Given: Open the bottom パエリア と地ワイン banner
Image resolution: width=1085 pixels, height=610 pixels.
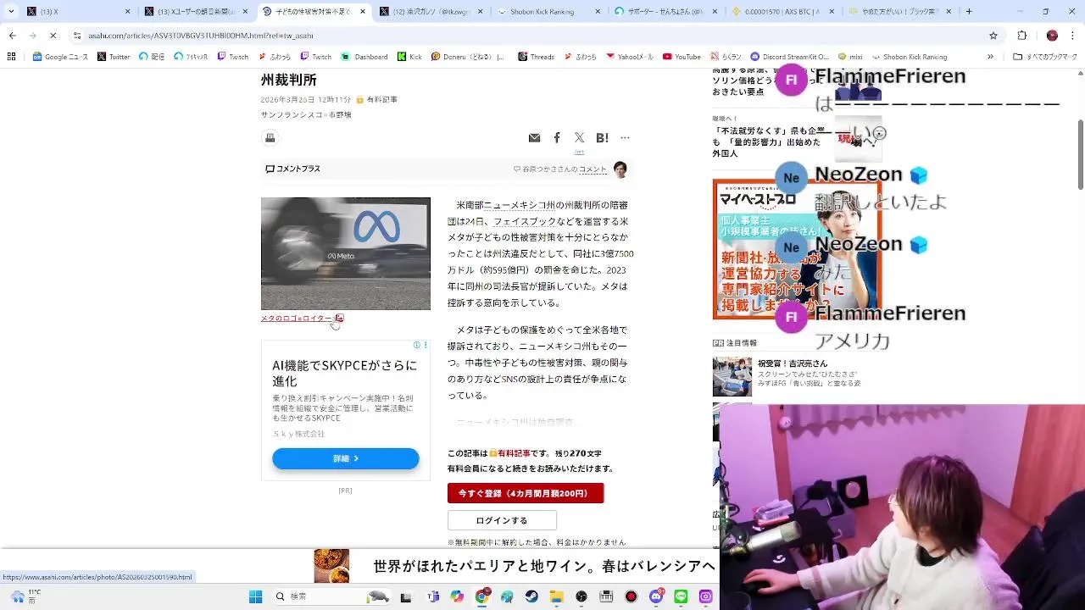Looking at the screenshot, I should (x=515, y=566).
